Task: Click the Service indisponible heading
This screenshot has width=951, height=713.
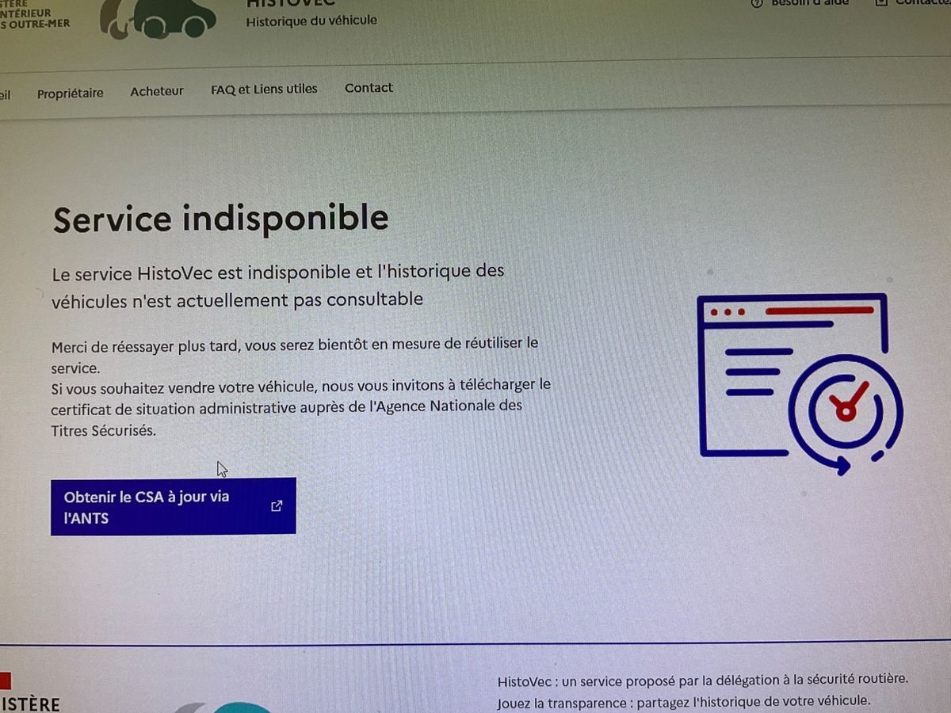Action: click(x=221, y=219)
